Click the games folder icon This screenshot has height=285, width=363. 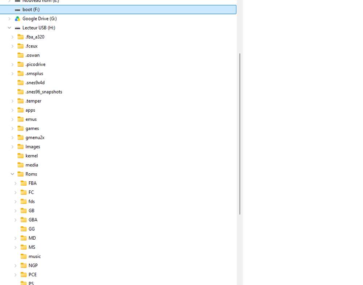pos(21,128)
